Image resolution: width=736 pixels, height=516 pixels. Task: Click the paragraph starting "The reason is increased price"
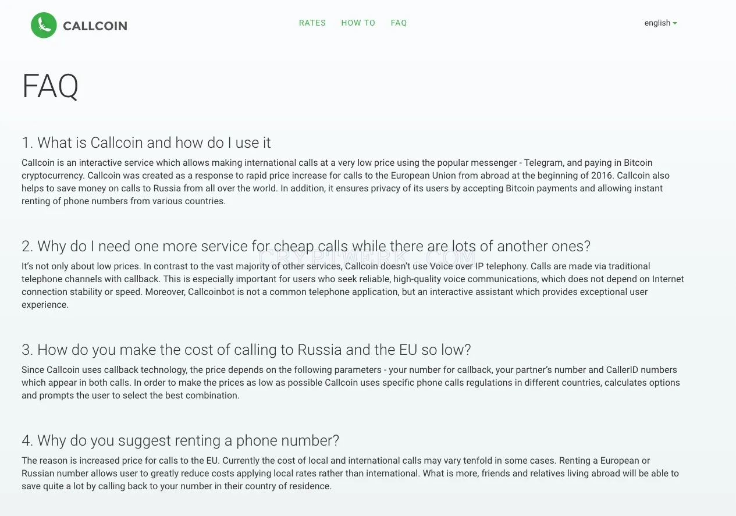(x=350, y=473)
